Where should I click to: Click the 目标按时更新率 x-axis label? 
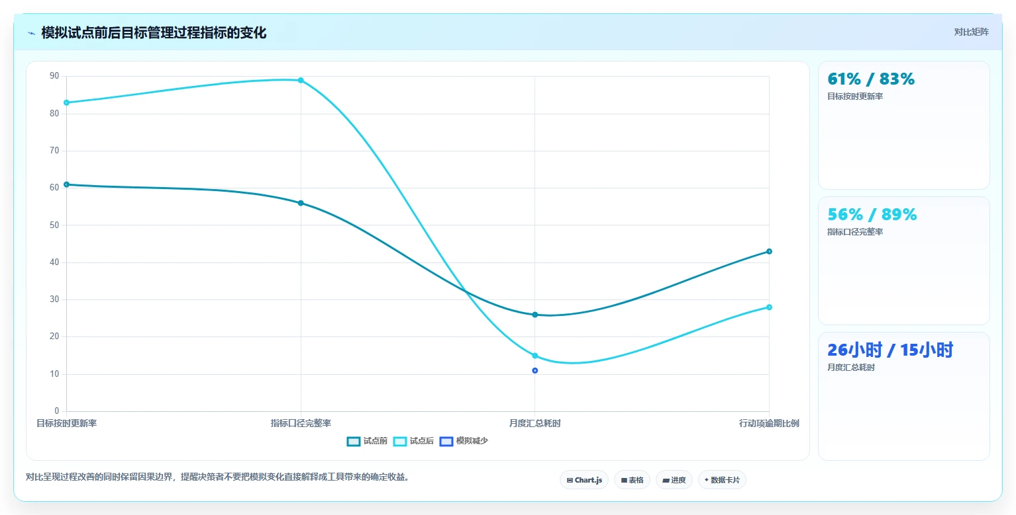(66, 423)
